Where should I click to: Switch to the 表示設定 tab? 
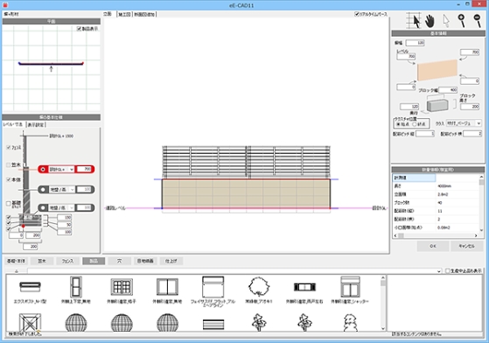(36, 125)
